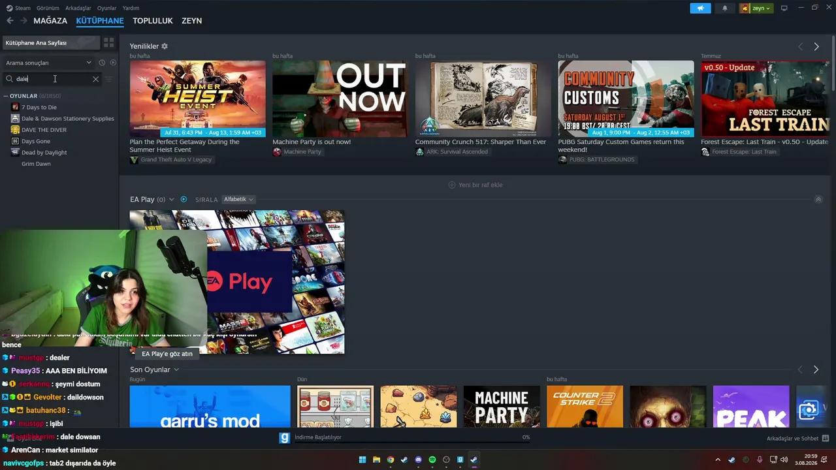Open the Arkadaşlar menu
Image resolution: width=836 pixels, height=470 pixels.
[78, 8]
